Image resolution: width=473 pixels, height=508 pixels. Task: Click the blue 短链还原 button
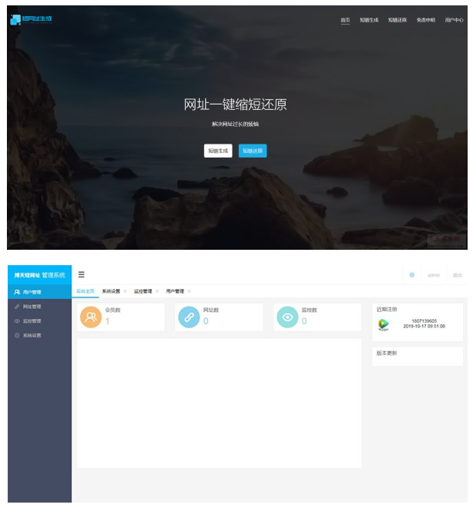(253, 151)
